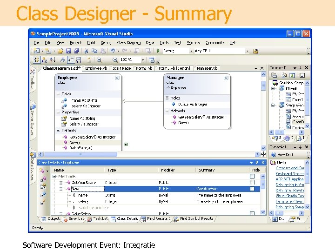Open the ASP.NET Application help link

click(290, 179)
